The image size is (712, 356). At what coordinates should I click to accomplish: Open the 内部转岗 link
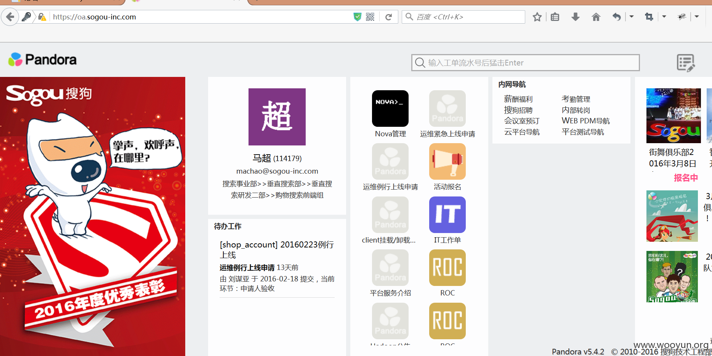click(x=576, y=110)
